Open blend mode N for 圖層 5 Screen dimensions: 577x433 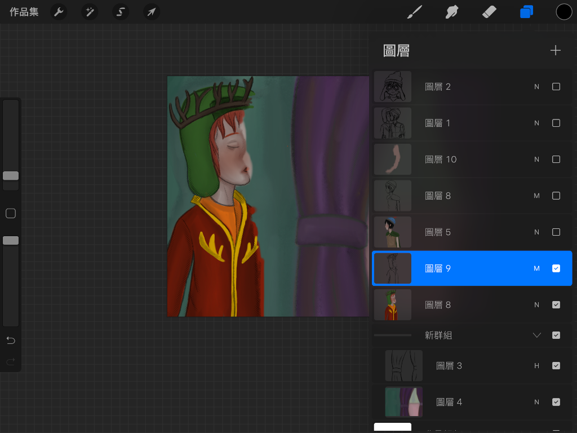536,232
